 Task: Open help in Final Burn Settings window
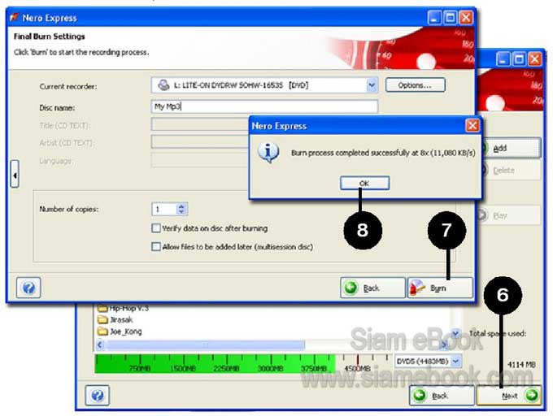(28, 288)
